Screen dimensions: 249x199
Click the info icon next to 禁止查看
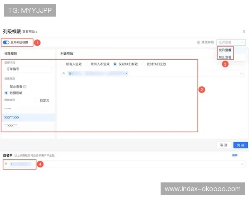coord(25,87)
